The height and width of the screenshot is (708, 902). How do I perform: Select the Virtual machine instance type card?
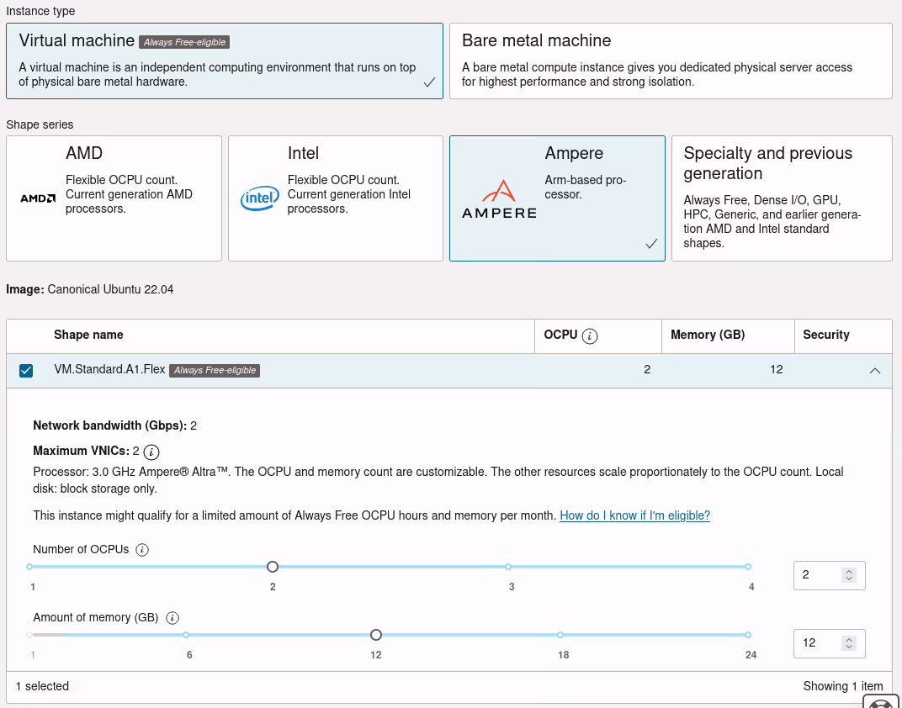click(x=224, y=61)
